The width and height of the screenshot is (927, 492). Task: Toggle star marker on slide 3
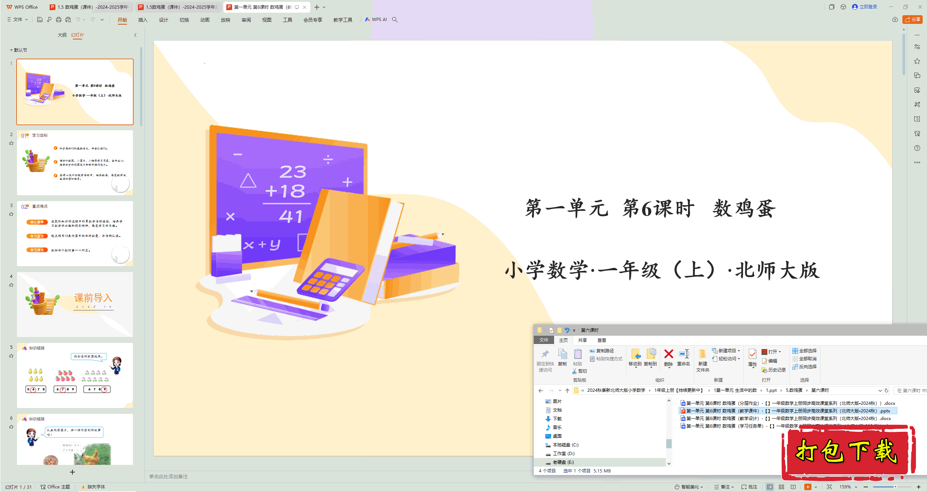pyautogui.click(x=11, y=214)
